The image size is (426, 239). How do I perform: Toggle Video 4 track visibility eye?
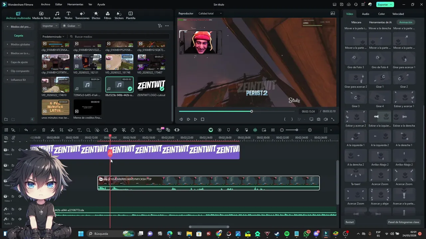click(27, 150)
